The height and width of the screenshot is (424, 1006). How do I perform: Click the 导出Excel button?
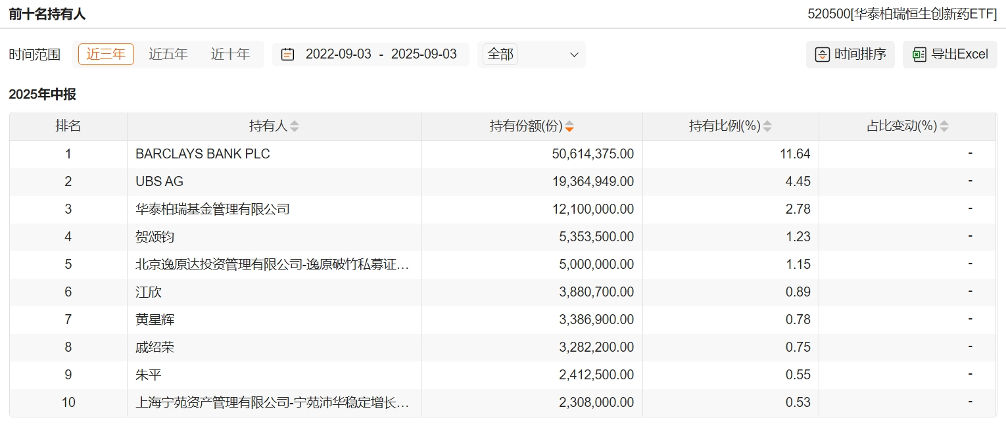(950, 55)
